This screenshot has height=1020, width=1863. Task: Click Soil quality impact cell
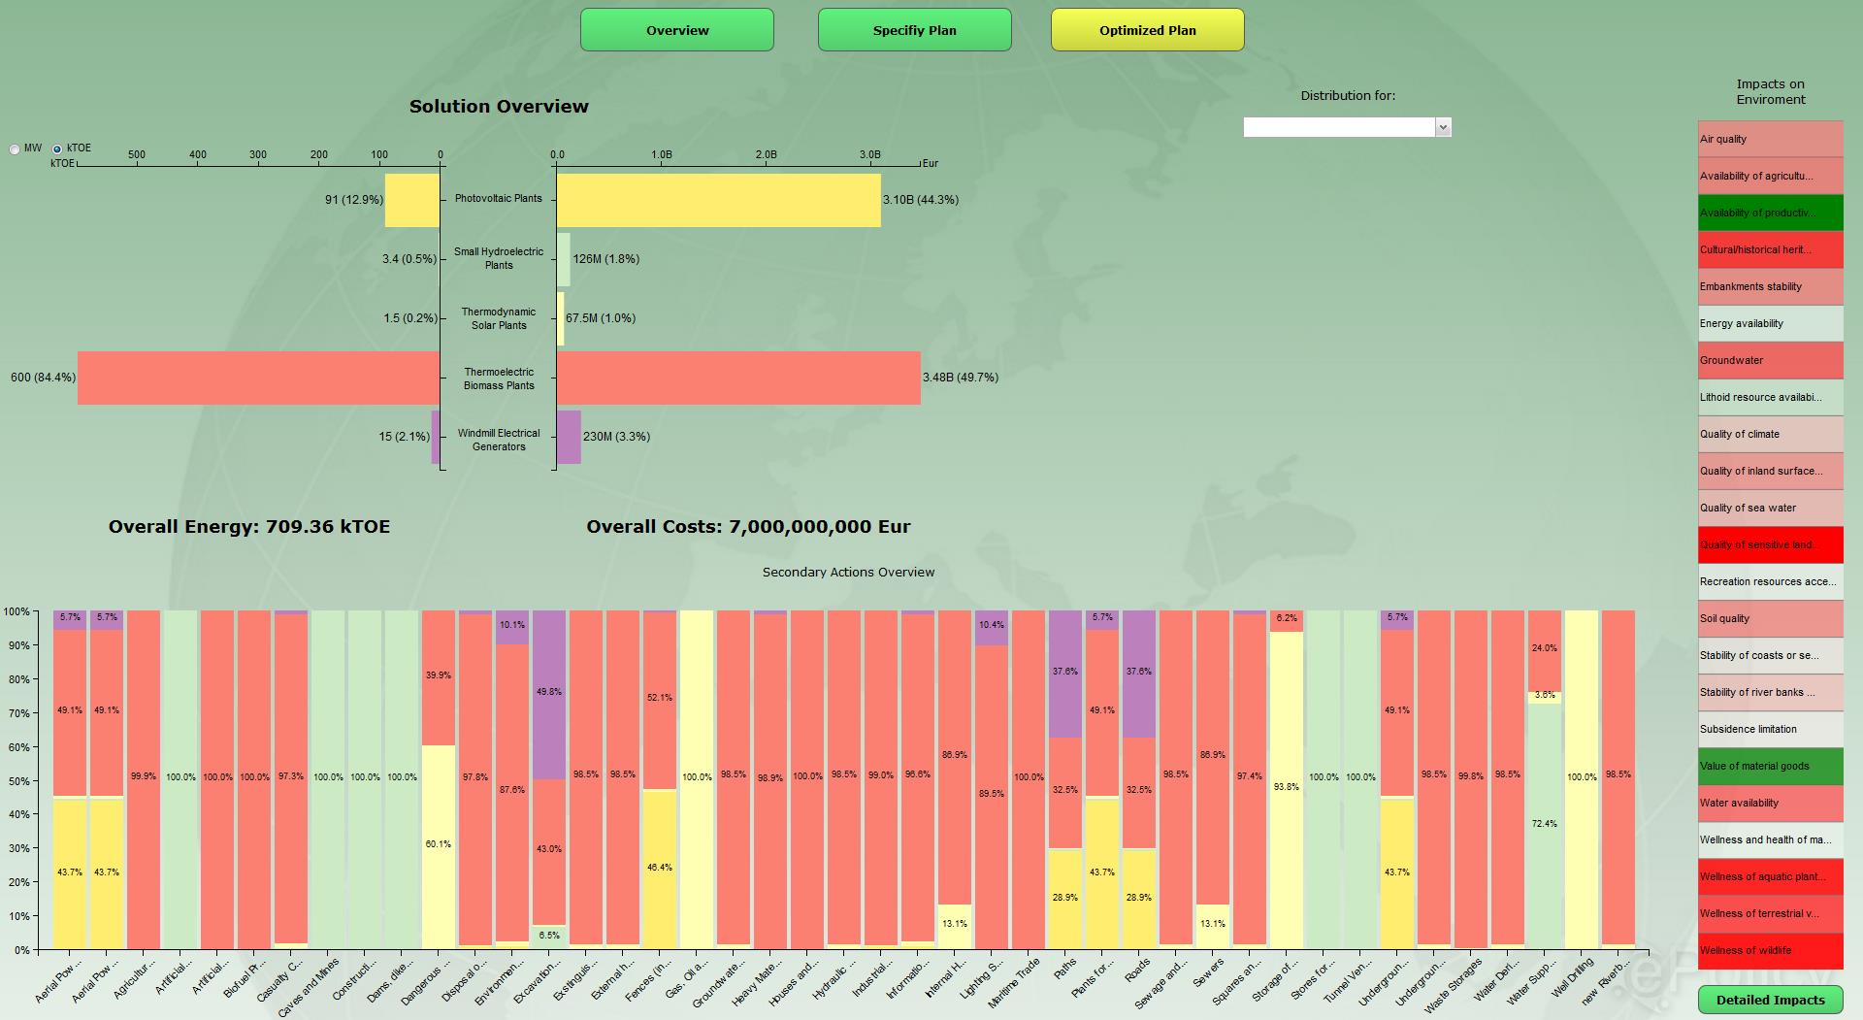pyautogui.click(x=1771, y=618)
